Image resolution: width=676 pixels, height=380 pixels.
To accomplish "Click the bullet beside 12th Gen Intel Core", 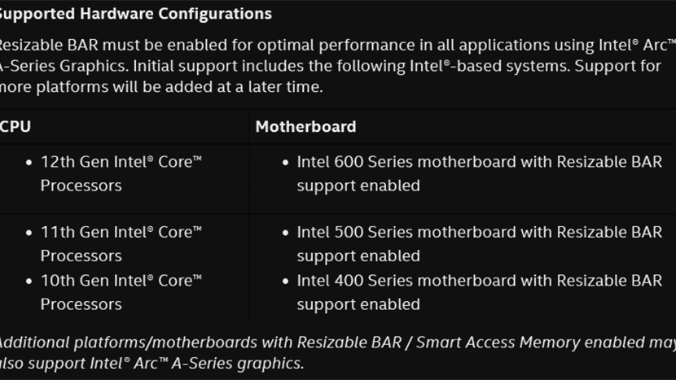I will click(x=29, y=162).
